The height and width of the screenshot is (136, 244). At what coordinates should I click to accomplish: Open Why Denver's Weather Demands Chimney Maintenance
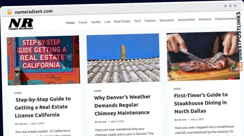[122, 105]
